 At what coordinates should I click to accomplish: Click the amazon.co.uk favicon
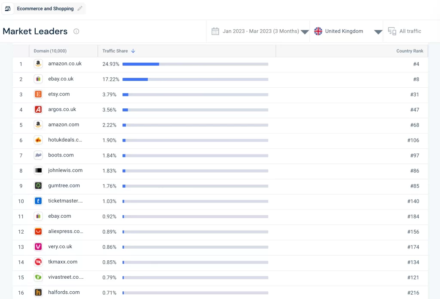[38, 64]
